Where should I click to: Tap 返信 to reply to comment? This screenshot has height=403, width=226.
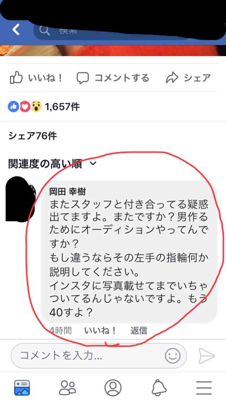point(139,331)
